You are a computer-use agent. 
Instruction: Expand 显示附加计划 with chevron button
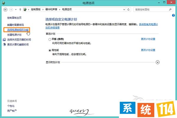158,62
